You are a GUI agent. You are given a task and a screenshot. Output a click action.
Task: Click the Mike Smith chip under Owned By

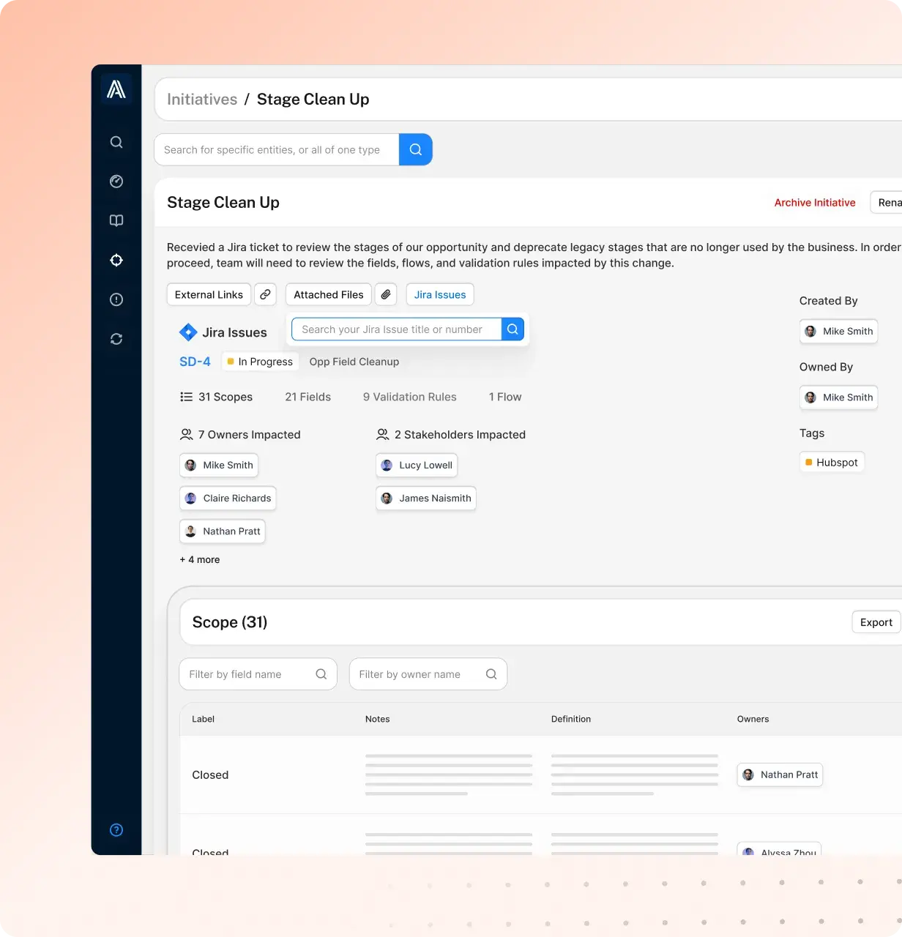pos(838,397)
